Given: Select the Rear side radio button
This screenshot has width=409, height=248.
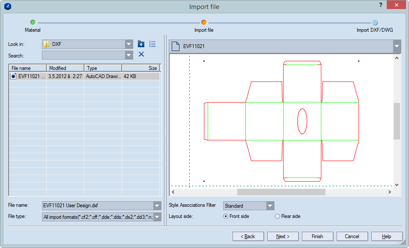Looking at the screenshot, I should [278, 216].
